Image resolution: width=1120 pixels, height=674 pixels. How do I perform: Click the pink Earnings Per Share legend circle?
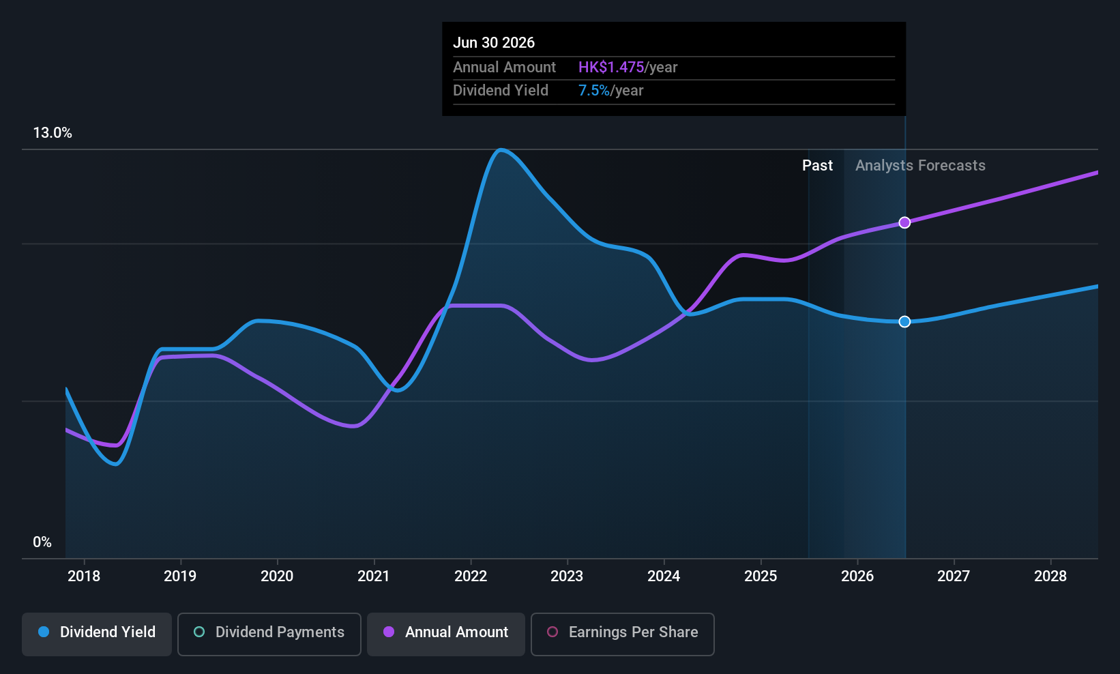[x=552, y=633]
